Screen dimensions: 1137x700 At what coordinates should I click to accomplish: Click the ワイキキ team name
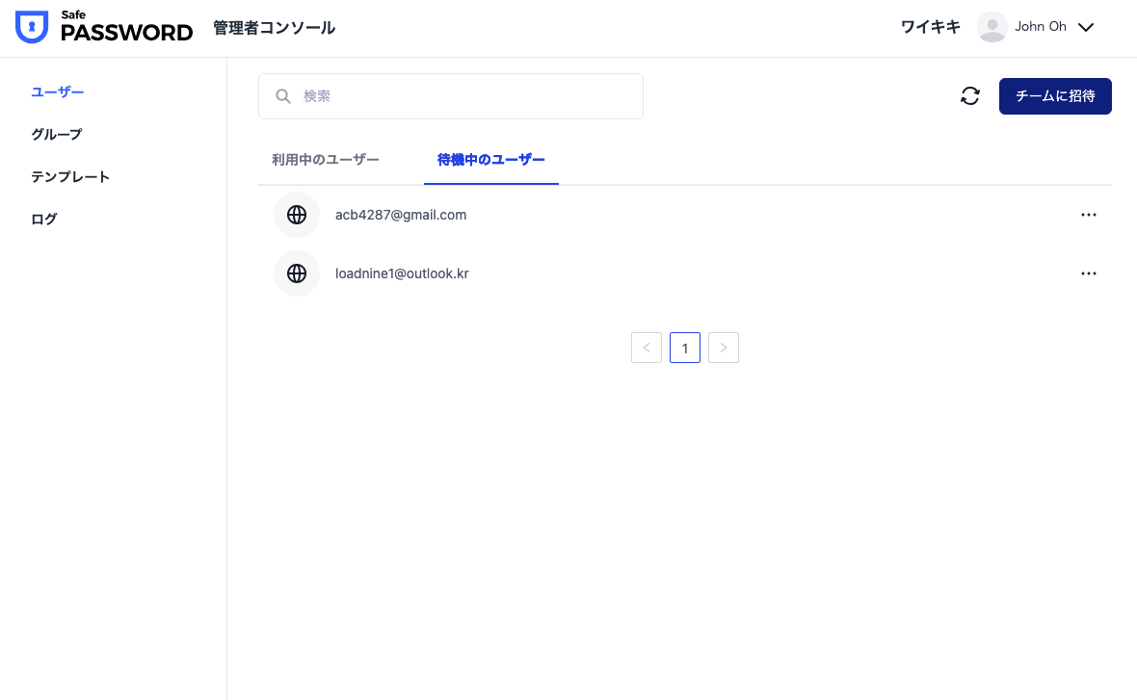[930, 27]
